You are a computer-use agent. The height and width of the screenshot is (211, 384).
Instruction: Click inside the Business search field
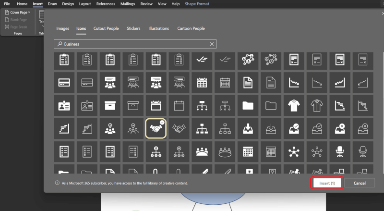pos(134,44)
